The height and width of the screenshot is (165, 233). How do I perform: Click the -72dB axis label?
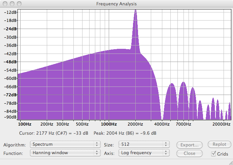[x=10, y=95]
